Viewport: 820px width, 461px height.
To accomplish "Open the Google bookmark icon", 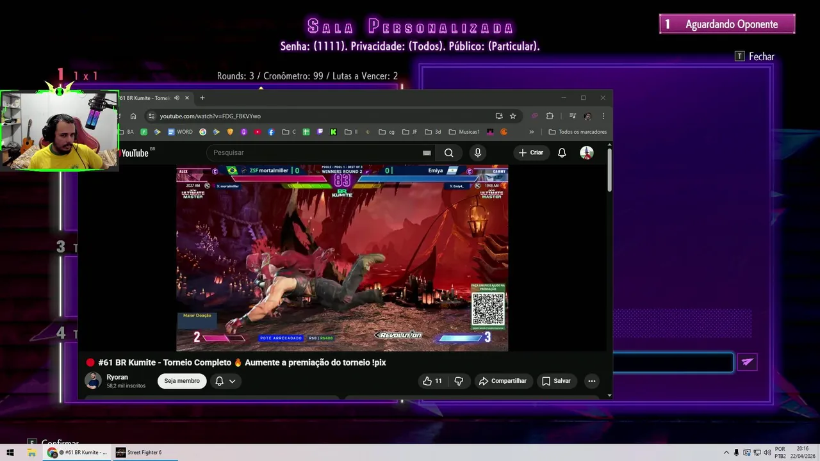I will [202, 132].
